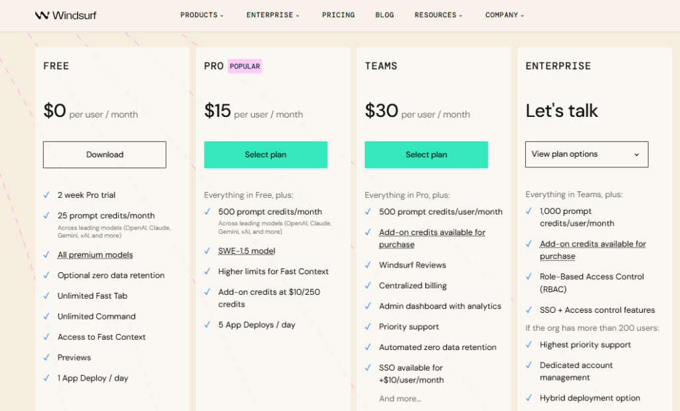The width and height of the screenshot is (680, 411).
Task: Open the Enterprise navigation dropdown
Action: pyautogui.click(x=273, y=15)
